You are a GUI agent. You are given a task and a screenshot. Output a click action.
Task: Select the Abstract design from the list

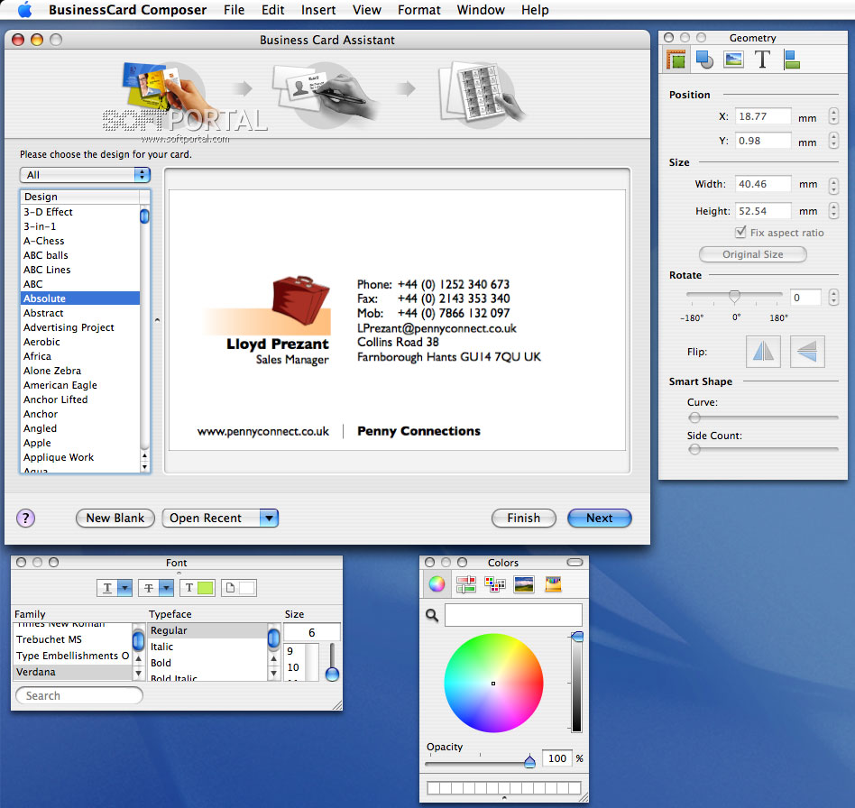(43, 313)
